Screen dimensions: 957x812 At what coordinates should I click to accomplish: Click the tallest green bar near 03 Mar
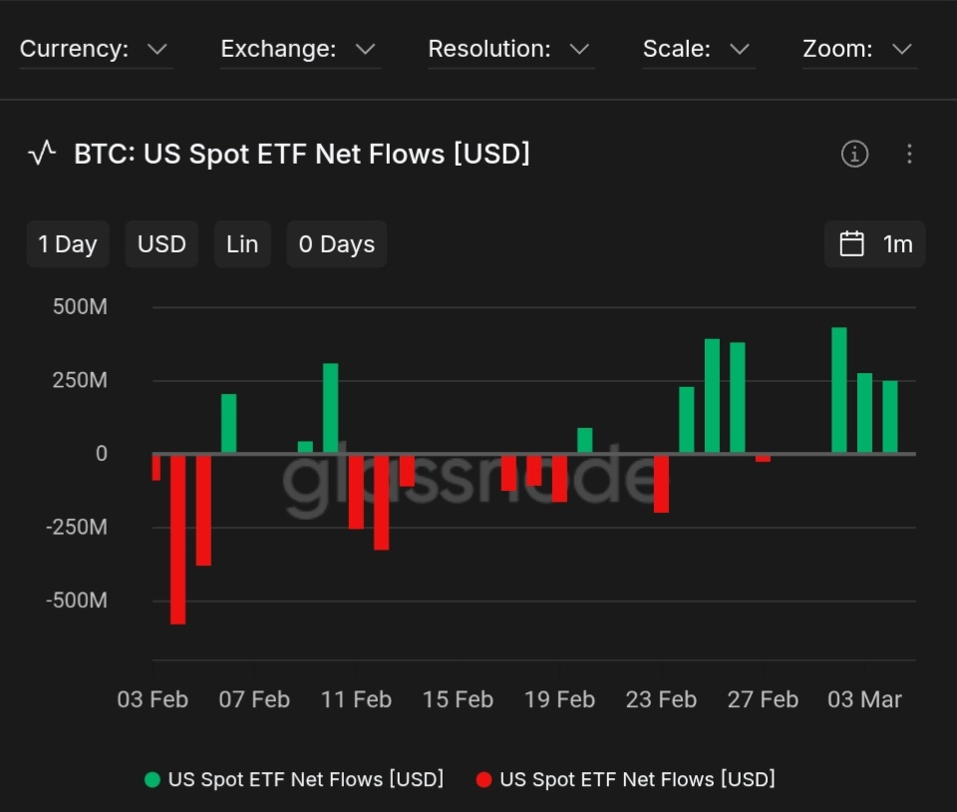point(839,390)
